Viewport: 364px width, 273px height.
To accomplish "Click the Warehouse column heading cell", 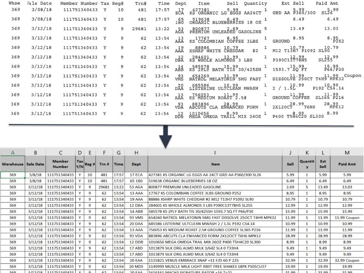I will click(13, 164).
